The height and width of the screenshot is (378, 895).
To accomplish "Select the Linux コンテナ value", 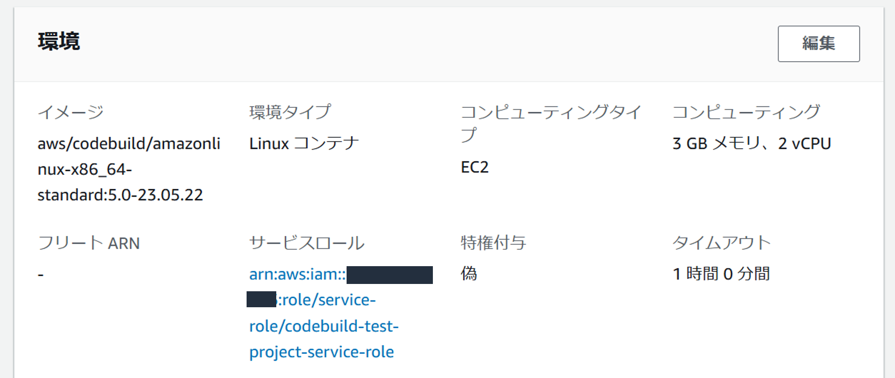I will tap(304, 142).
